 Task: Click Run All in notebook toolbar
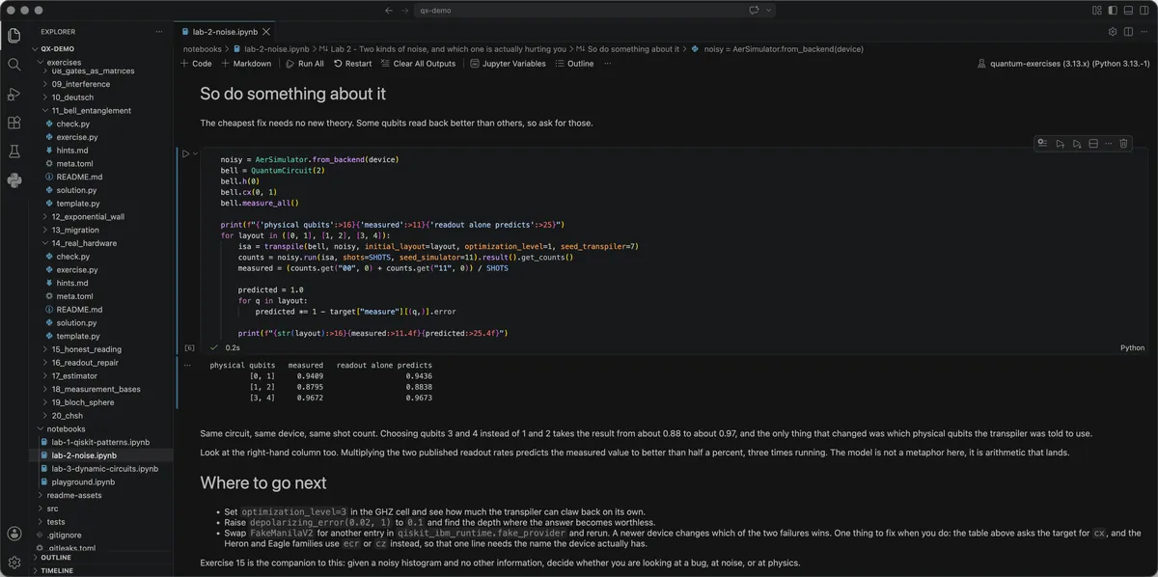[x=305, y=64]
